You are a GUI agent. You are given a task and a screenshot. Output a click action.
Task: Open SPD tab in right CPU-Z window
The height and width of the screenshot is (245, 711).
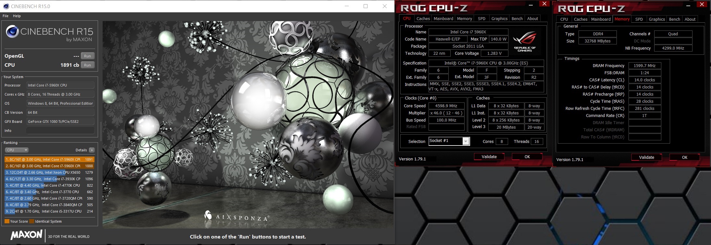639,19
